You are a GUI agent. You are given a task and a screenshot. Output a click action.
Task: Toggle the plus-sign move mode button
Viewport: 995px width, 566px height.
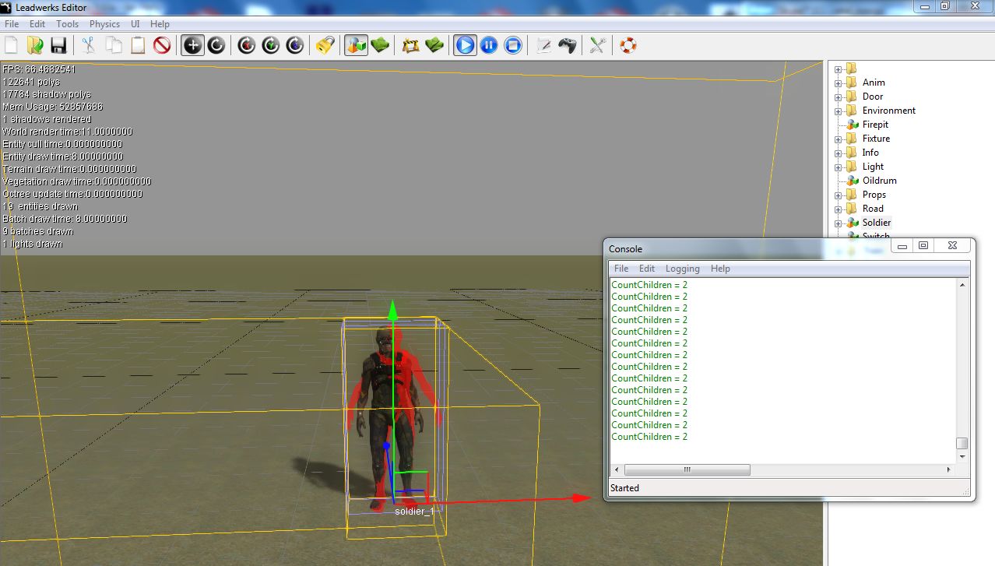point(192,45)
